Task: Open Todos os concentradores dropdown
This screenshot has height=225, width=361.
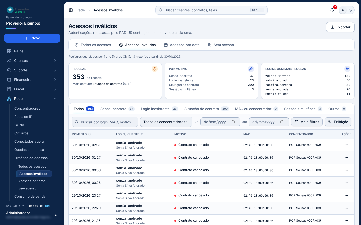Action: 166,122
